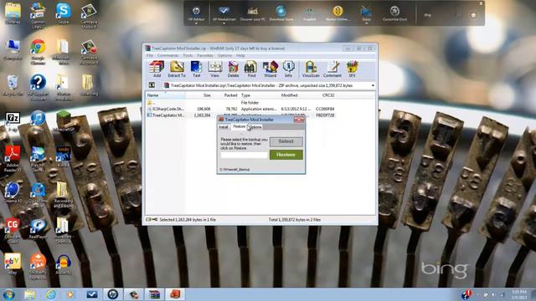This screenshot has height=301, width=536.
Task: Select the parent folder '..' row
Action: click(241, 102)
